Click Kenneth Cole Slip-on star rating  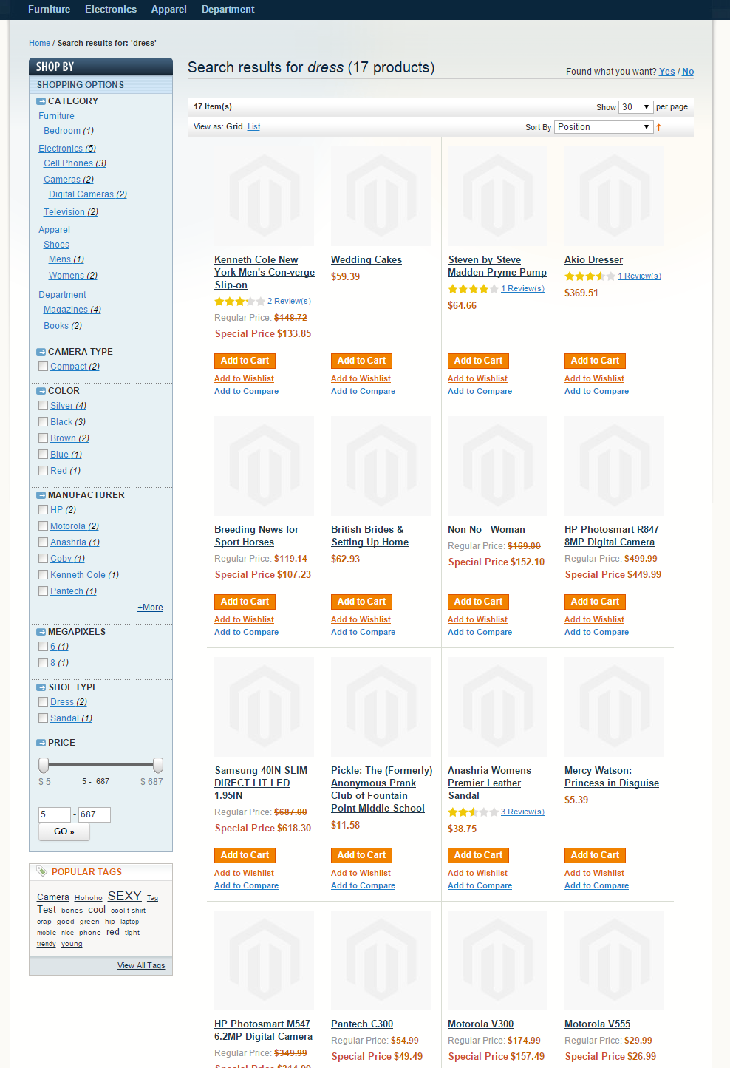(239, 302)
